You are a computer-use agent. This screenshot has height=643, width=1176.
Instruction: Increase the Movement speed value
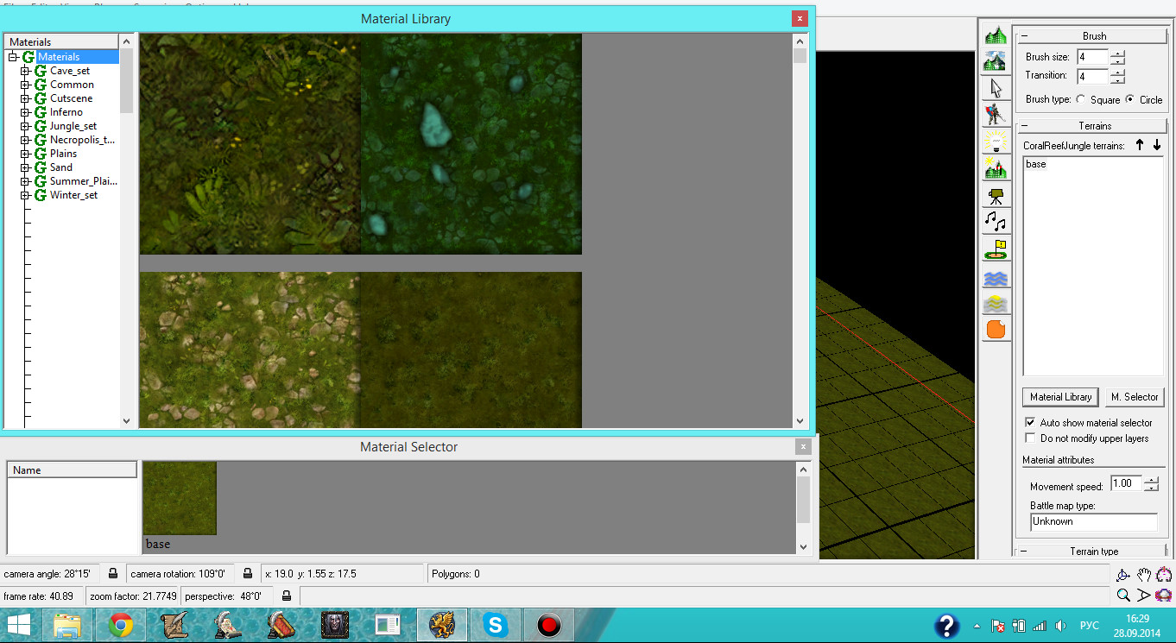coord(1151,480)
